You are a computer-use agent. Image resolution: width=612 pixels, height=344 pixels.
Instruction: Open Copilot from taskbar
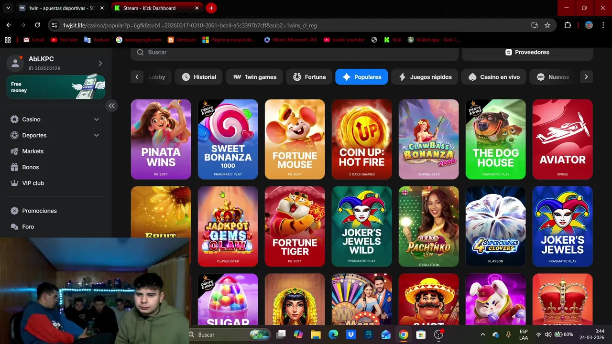point(298,334)
